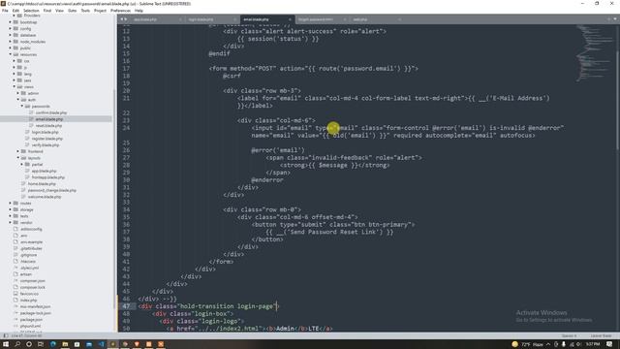Expand the vendor folder arrow
620x349 pixels.
[x=11, y=222]
